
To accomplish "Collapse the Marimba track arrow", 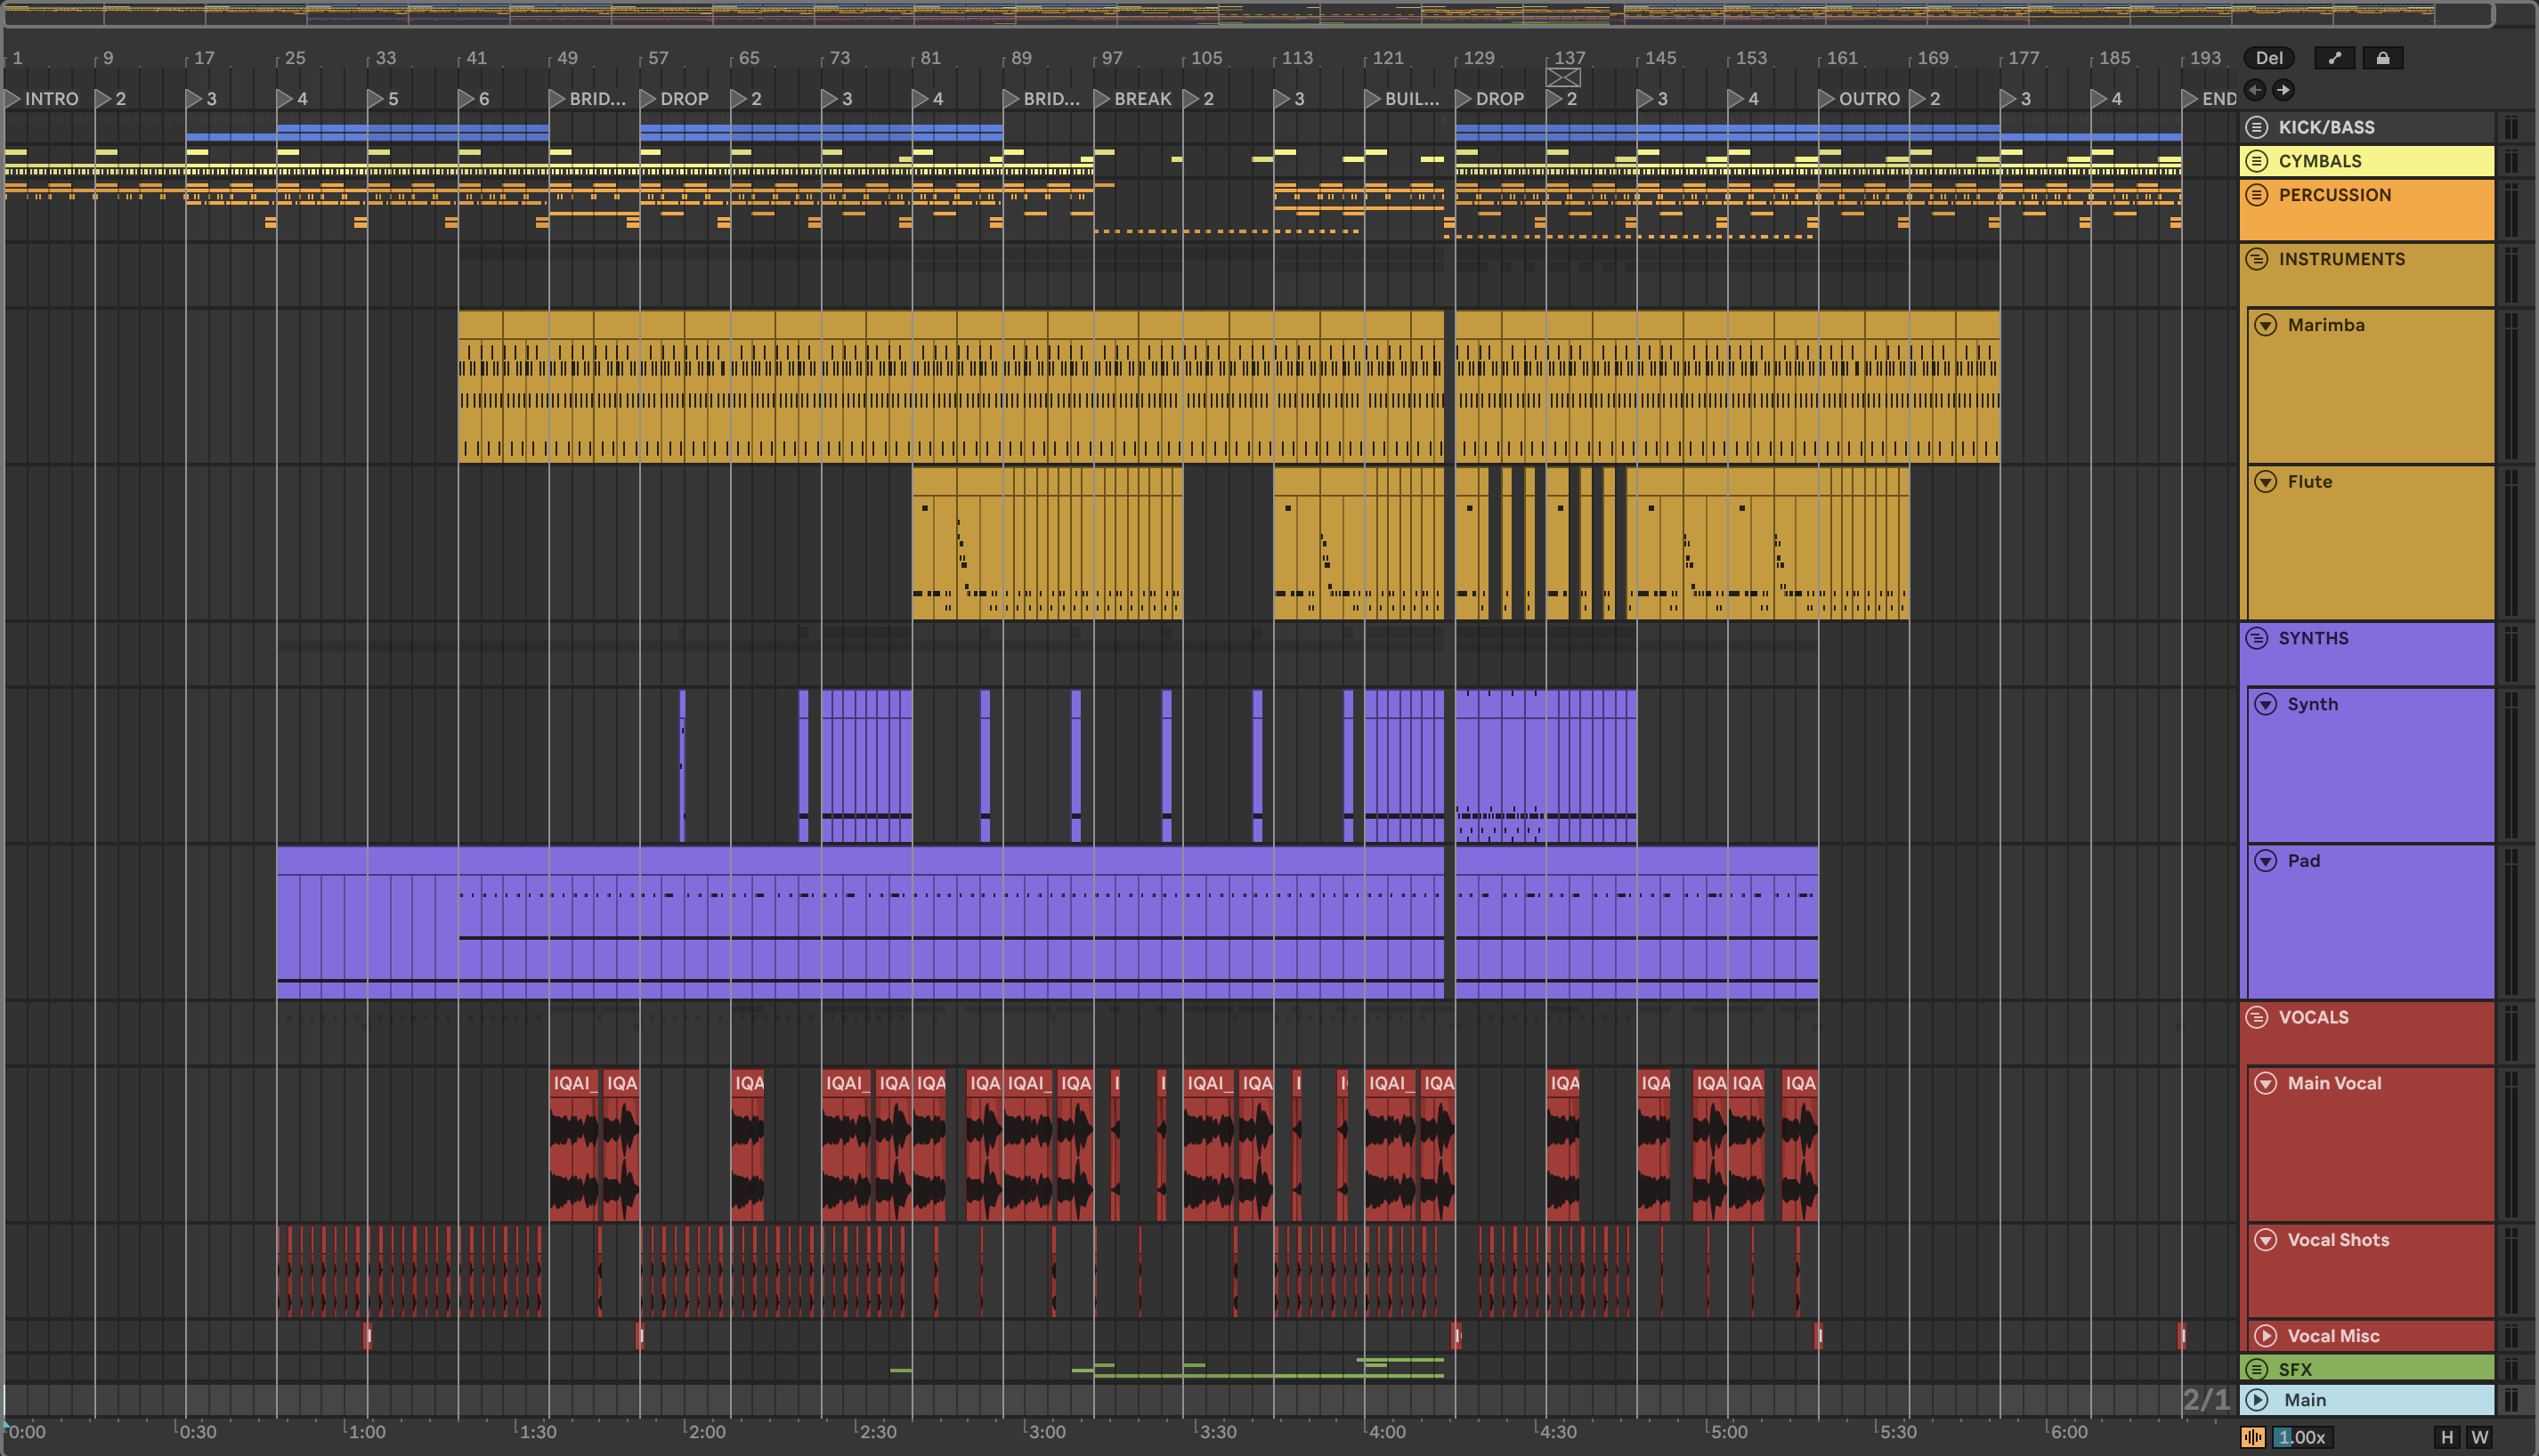I will pos(2265,325).
